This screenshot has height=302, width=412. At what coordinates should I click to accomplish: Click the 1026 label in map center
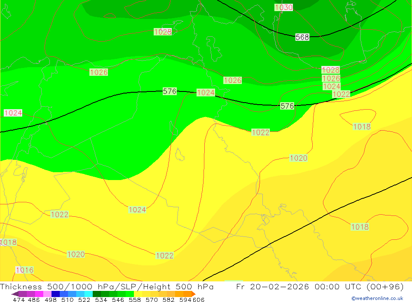232,80
